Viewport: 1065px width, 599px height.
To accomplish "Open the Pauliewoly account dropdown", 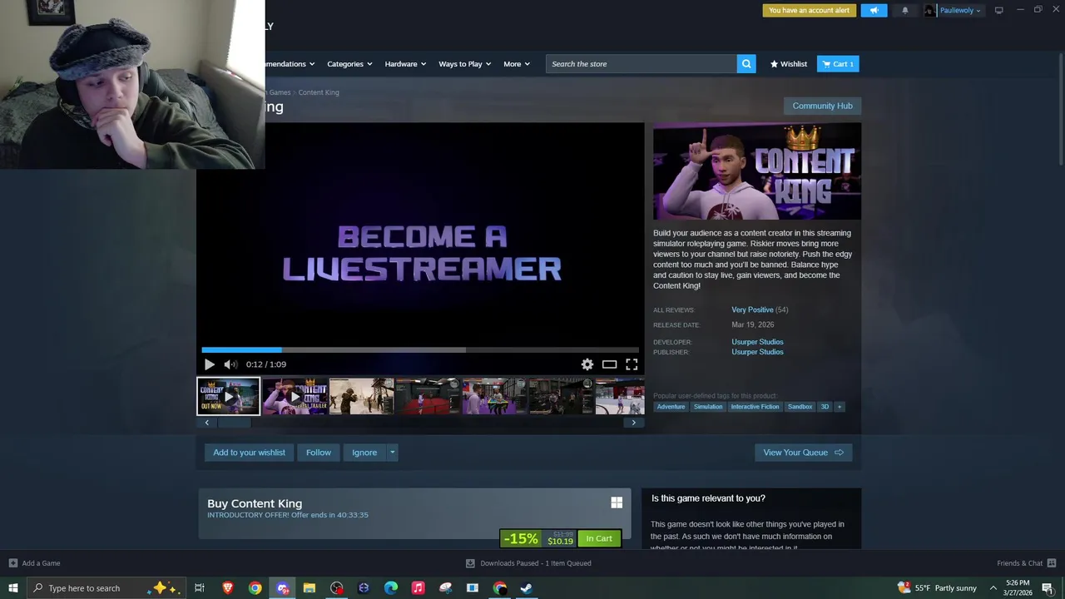I will click(x=960, y=10).
